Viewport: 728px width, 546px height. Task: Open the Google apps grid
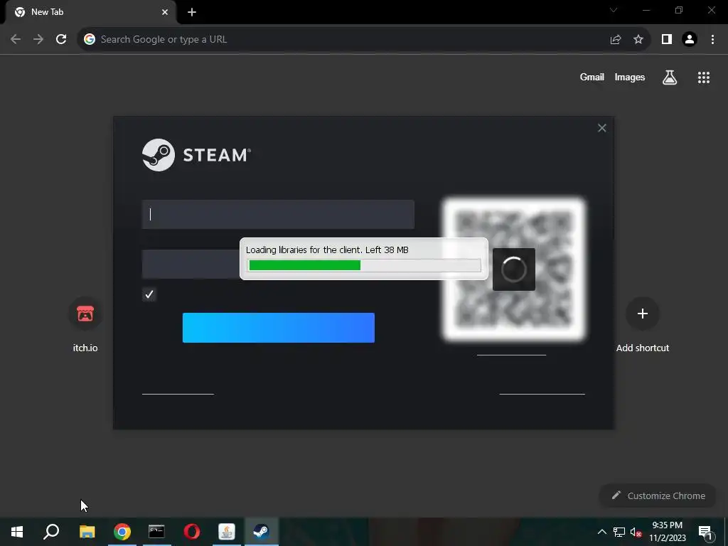pyautogui.click(x=704, y=77)
